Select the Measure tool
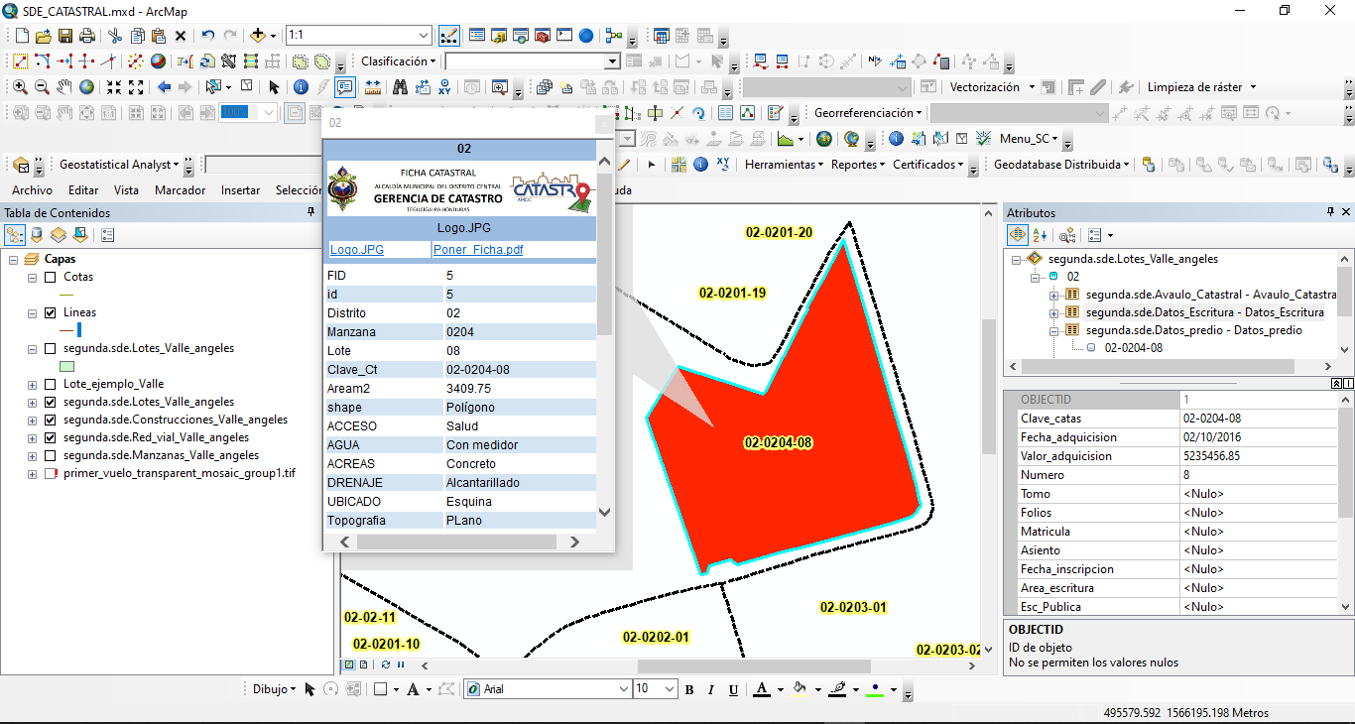Image resolution: width=1355 pixels, height=724 pixels. click(373, 87)
